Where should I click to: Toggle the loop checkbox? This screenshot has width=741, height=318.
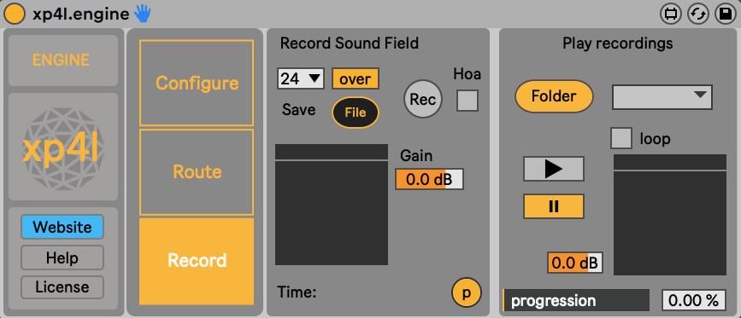[x=621, y=138]
